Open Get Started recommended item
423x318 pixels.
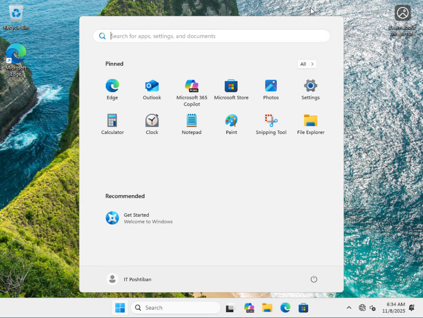(x=139, y=218)
